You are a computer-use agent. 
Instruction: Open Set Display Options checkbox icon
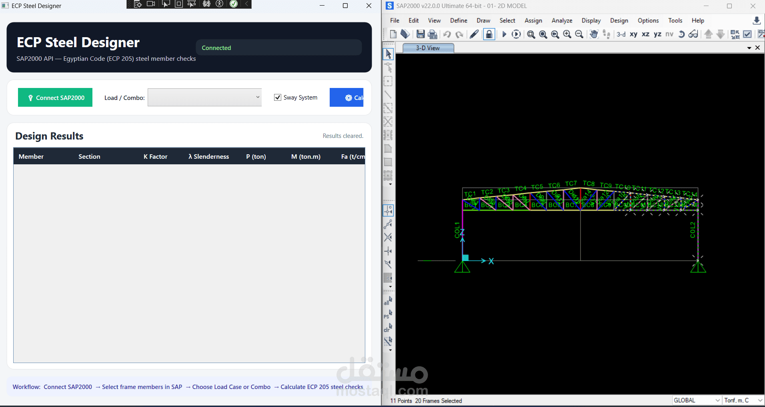tap(747, 34)
